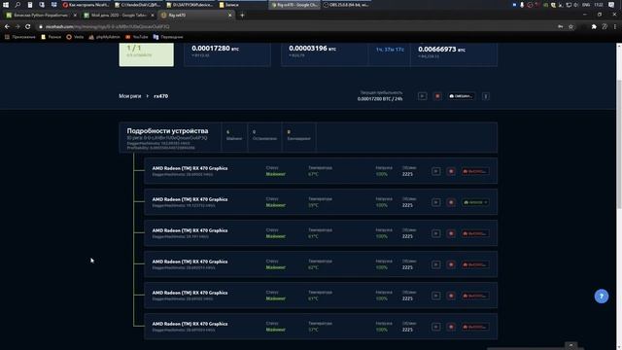The image size is (622, 350).
Task: Stop the RX 470 showing 59°C
Action: [x=451, y=202]
